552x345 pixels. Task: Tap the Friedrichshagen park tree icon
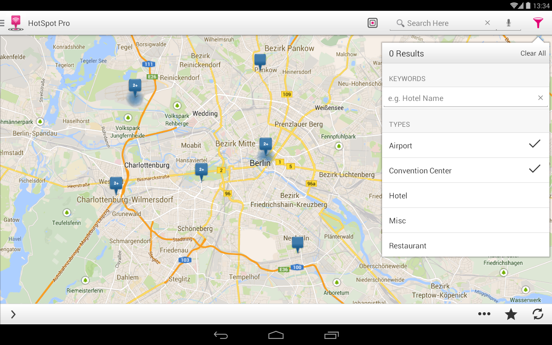coord(503,273)
